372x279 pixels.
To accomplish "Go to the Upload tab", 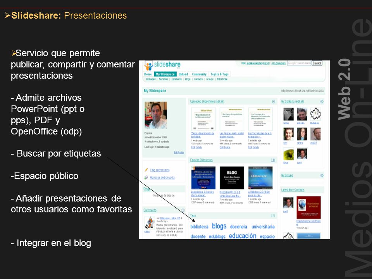I will (x=183, y=74).
